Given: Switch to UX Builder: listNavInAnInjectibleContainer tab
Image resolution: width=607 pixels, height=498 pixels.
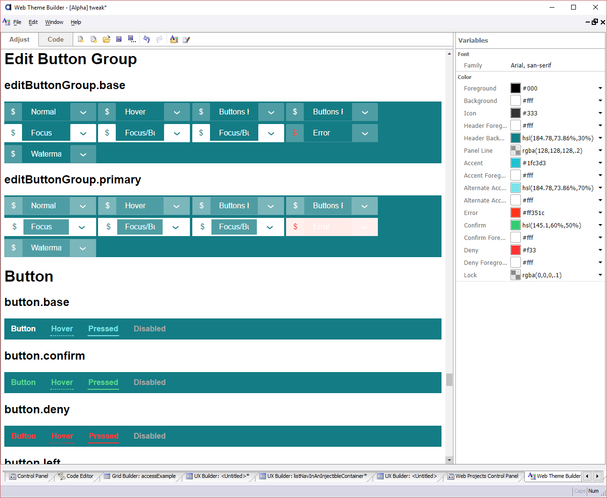Looking at the screenshot, I should pyautogui.click(x=313, y=476).
